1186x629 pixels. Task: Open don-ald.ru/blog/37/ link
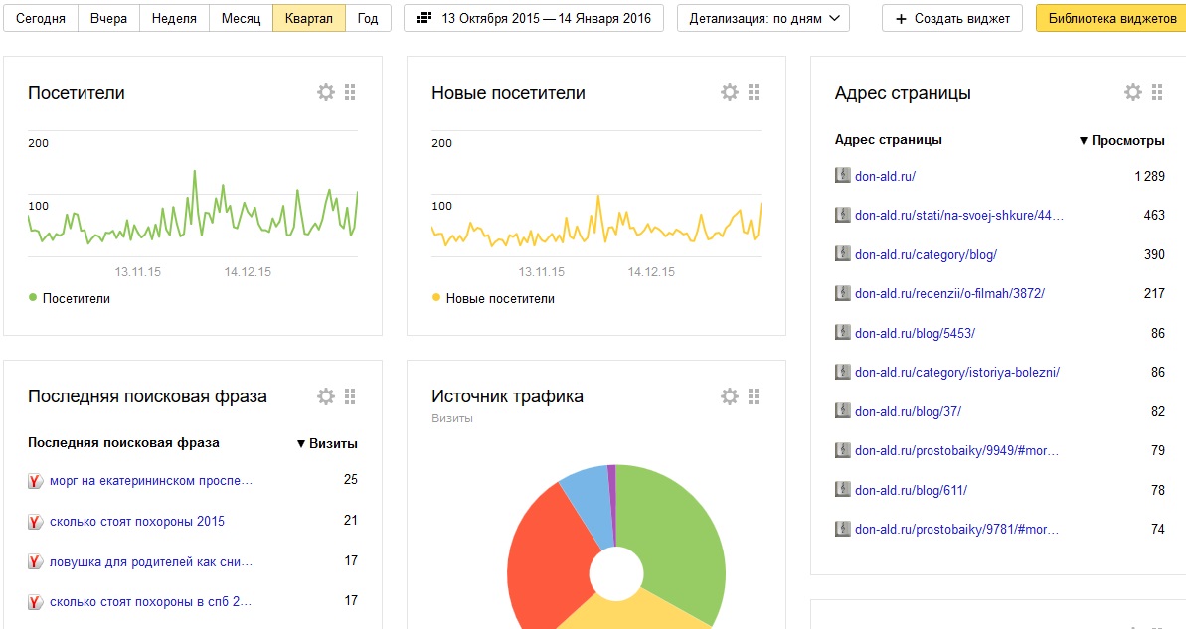tap(908, 412)
